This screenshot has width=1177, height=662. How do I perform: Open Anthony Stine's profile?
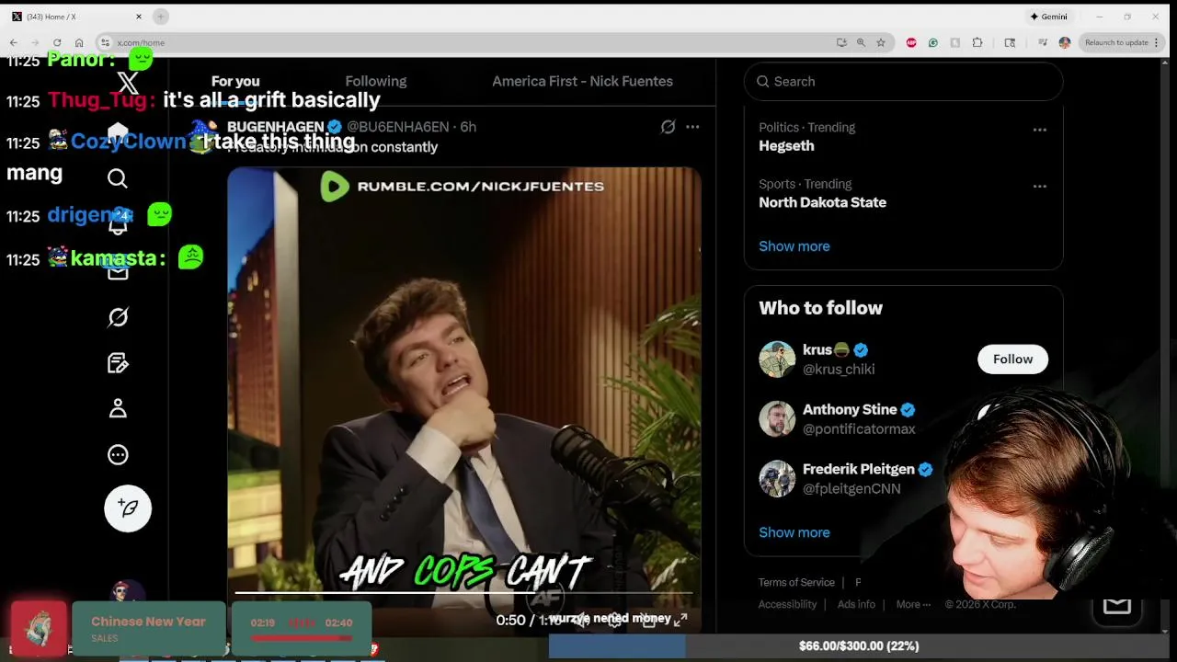(x=850, y=410)
